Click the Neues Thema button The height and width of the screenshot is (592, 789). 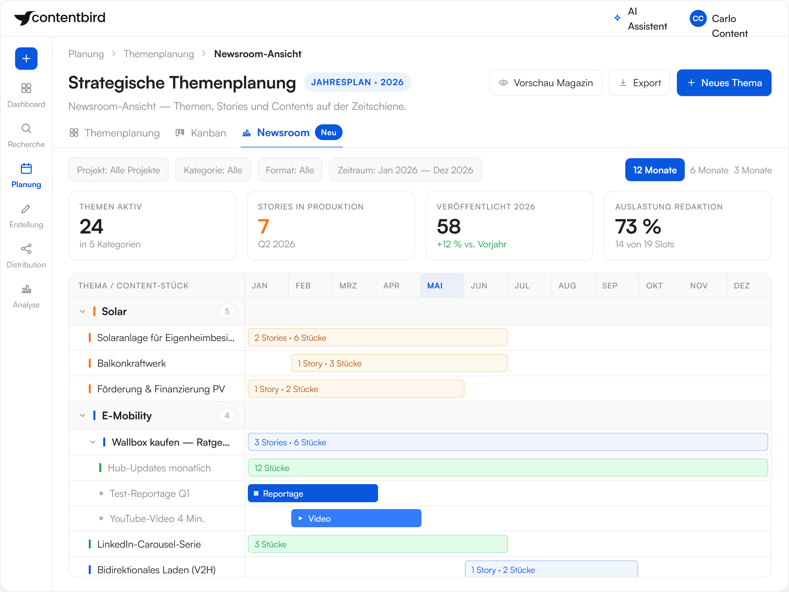coord(724,83)
